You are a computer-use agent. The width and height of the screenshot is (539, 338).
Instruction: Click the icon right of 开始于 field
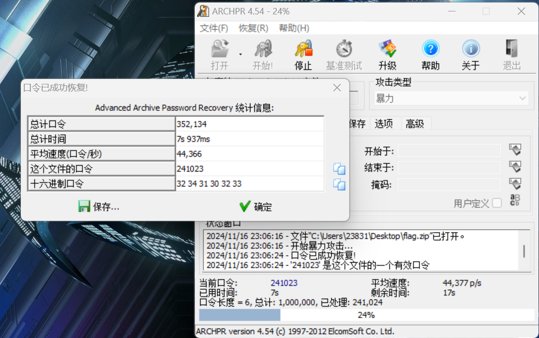(515, 150)
